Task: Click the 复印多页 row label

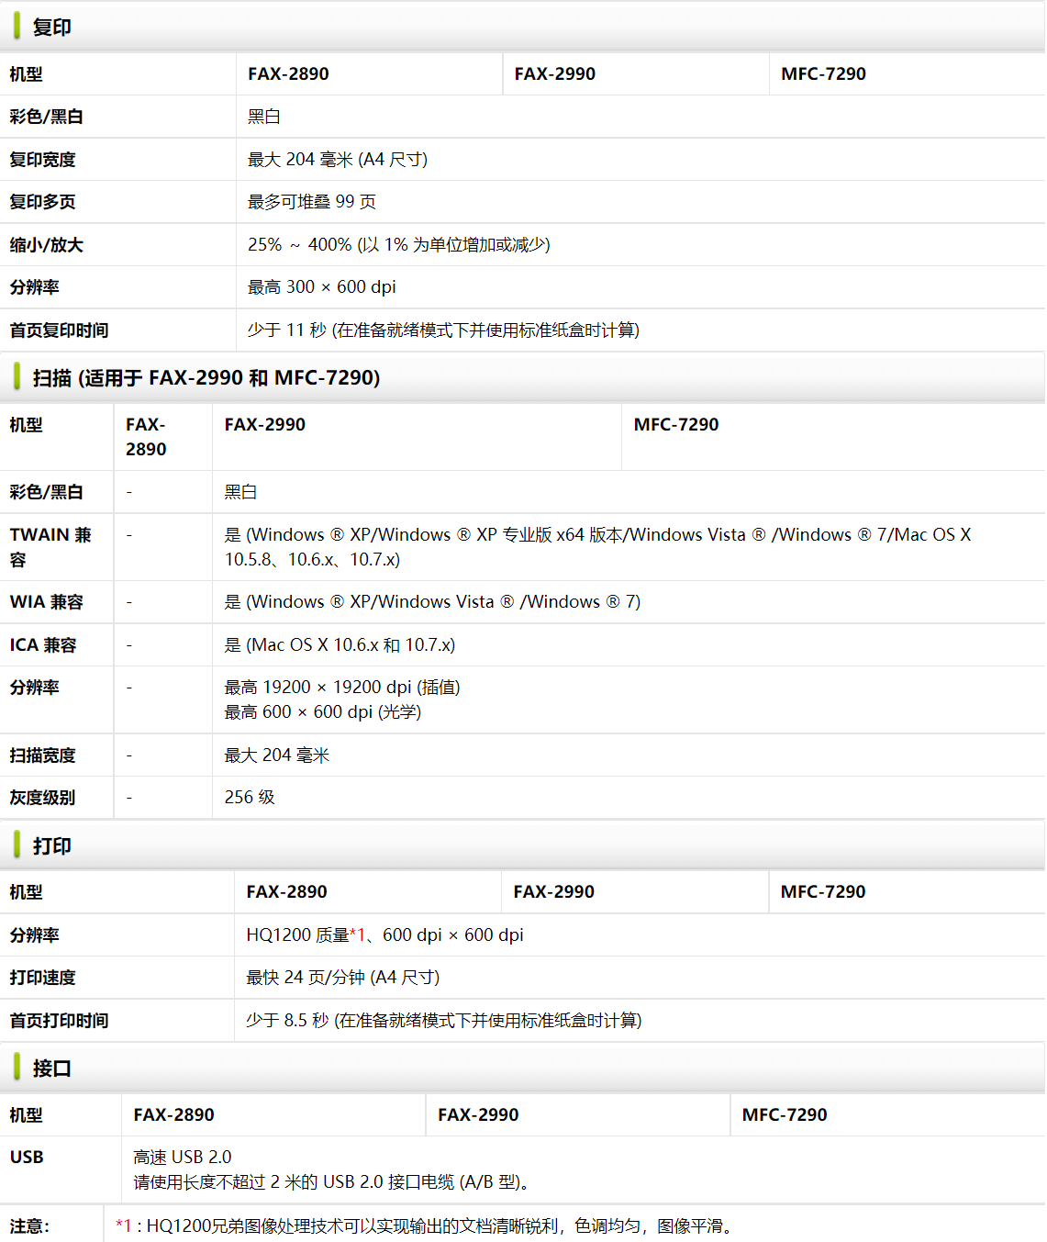Action: (43, 202)
